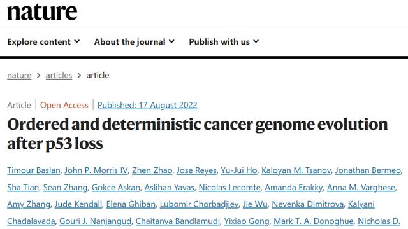
Task: Open author Timour Baslan's profile
Action: coord(34,170)
